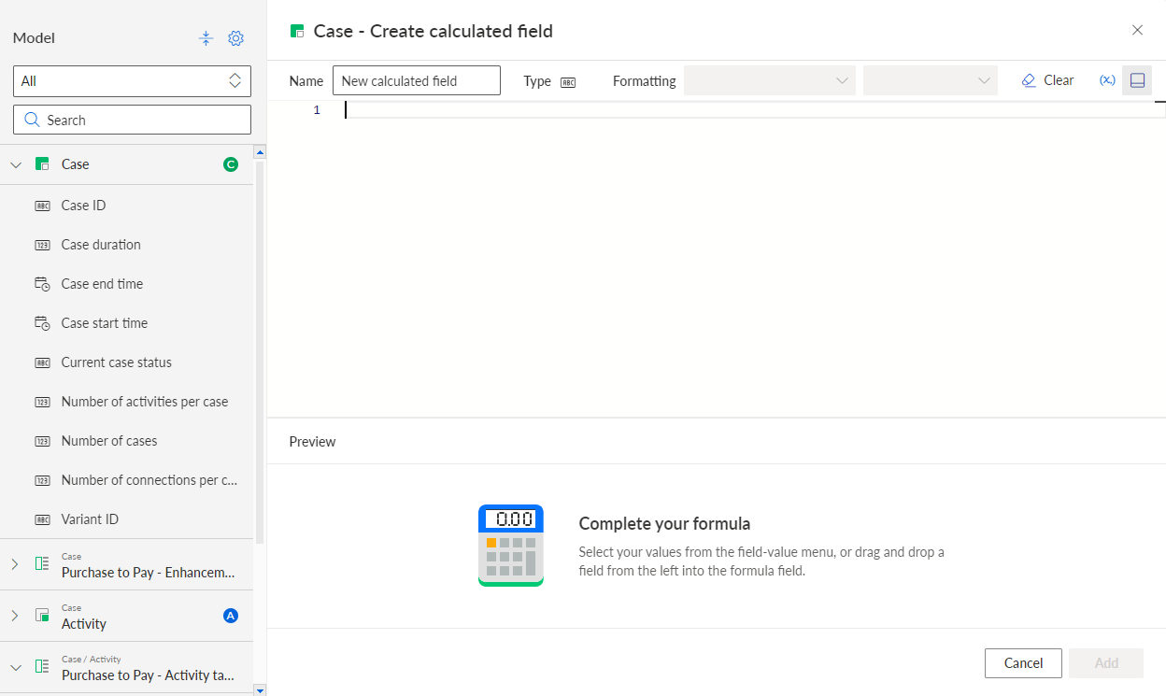Open the All filter dropdown
The height and width of the screenshot is (696, 1166).
132,81
